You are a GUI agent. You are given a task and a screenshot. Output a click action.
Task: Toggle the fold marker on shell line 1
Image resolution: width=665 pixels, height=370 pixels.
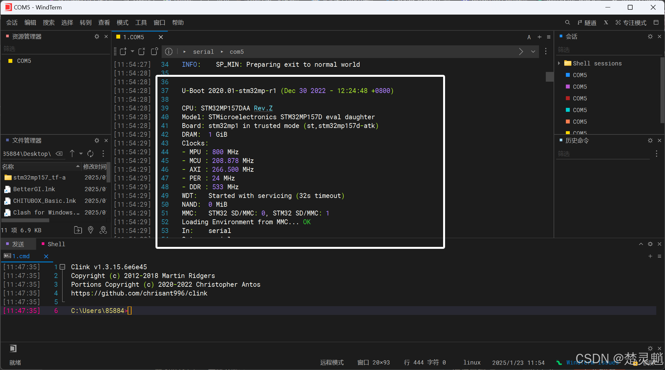(x=63, y=267)
